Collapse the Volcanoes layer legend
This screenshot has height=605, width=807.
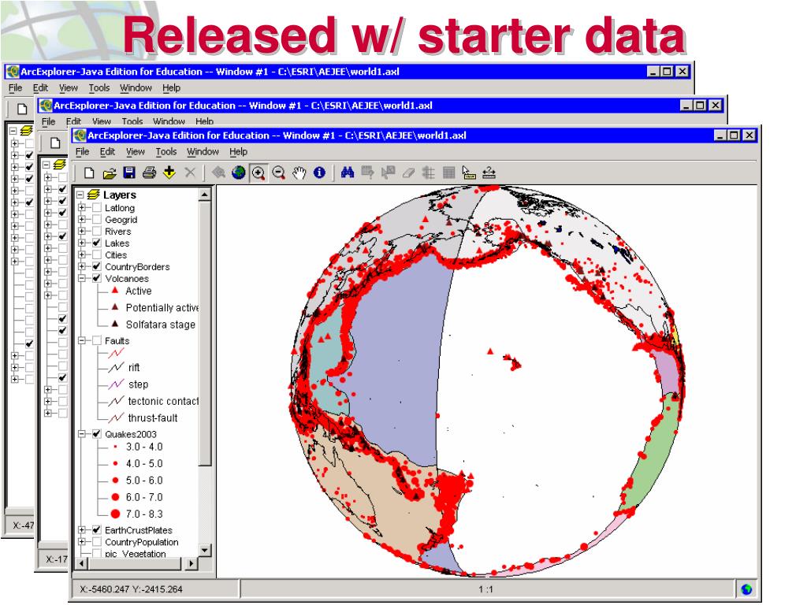point(81,278)
